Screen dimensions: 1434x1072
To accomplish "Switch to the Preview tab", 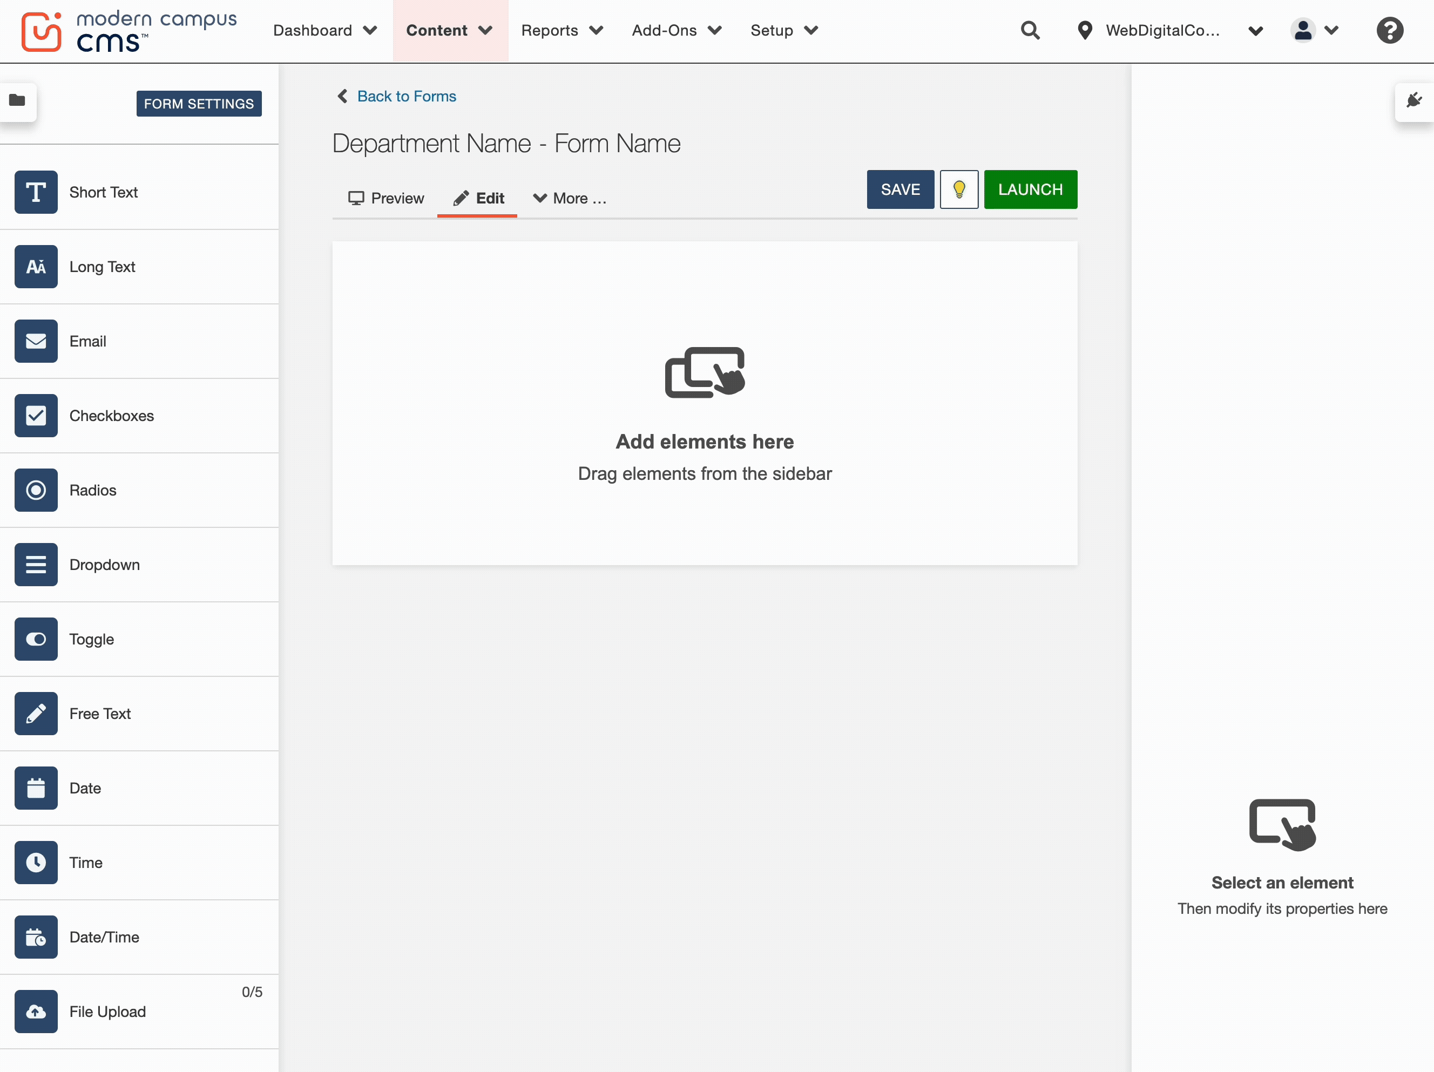I will [x=387, y=199].
